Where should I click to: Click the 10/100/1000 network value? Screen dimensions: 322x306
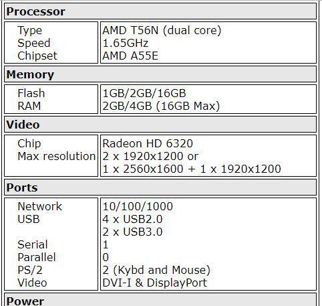(138, 206)
